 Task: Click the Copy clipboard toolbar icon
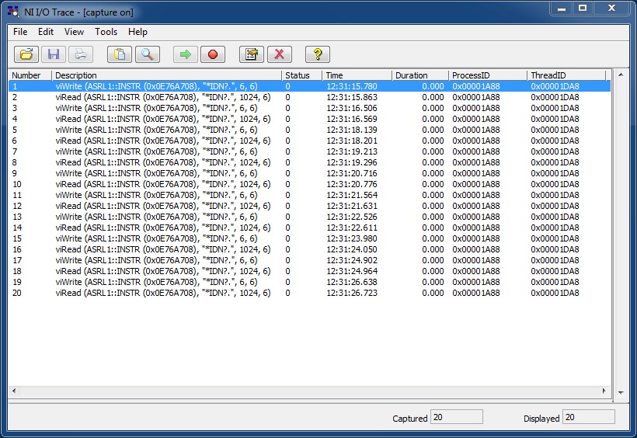click(x=120, y=54)
